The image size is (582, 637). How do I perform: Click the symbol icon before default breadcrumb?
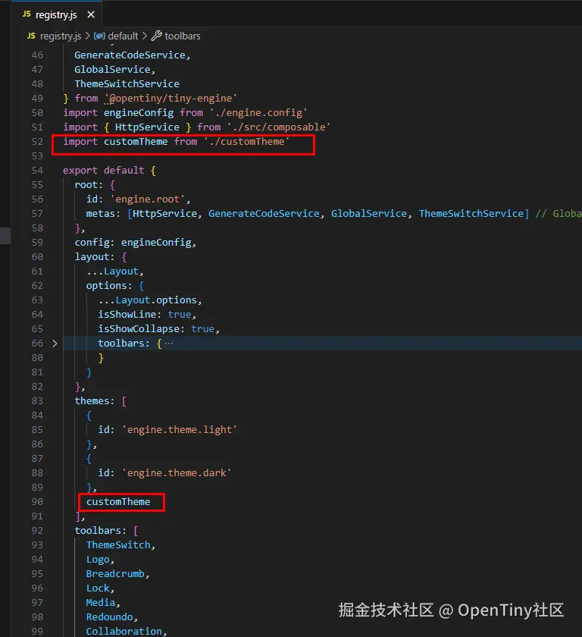click(x=99, y=36)
